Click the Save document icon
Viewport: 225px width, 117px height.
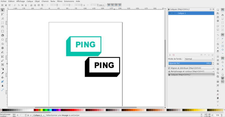pyautogui.click(x=218, y=17)
